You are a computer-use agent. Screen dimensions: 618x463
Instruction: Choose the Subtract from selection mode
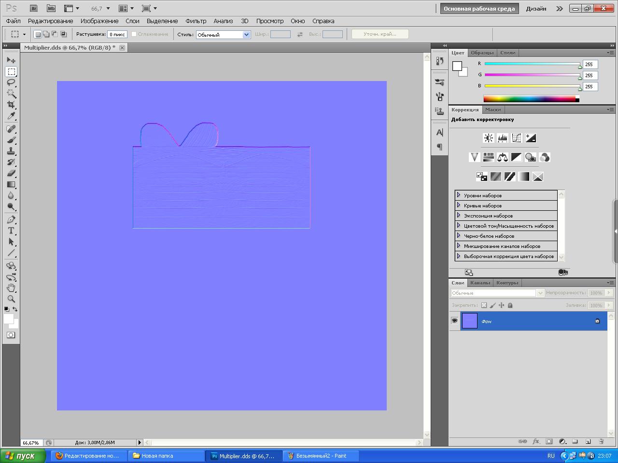[55, 34]
